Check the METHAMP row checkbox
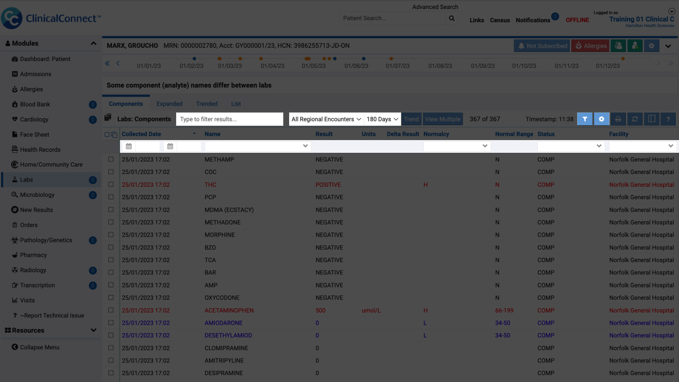The height and width of the screenshot is (382, 679). pyautogui.click(x=111, y=159)
